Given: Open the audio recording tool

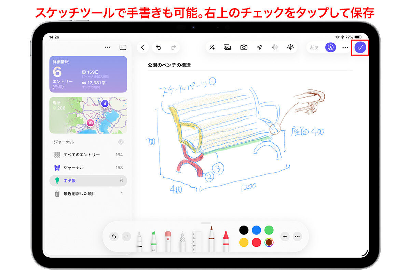Looking at the screenshot, I should coord(275,47).
